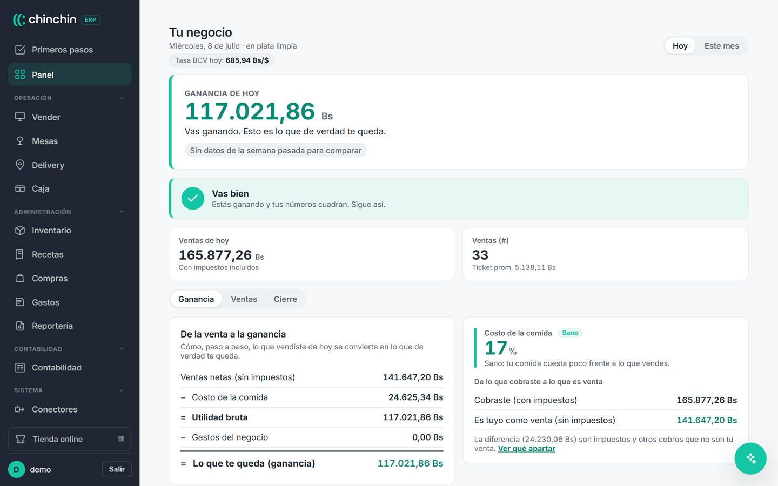Click the chinchin logo icon
Image resolution: width=778 pixels, height=486 pixels.
click(x=19, y=20)
